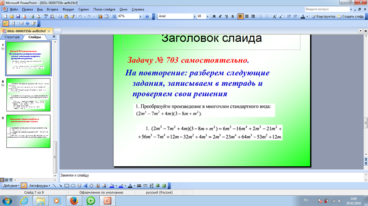The image size is (368, 206).
Task: Click the Конструктор button
Action: (324, 16)
